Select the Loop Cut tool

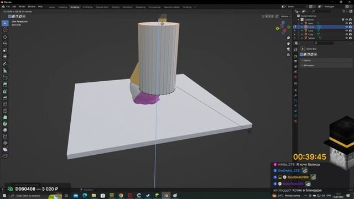point(5,104)
